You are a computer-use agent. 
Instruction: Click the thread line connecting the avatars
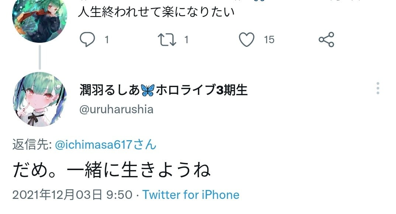(x=39, y=57)
